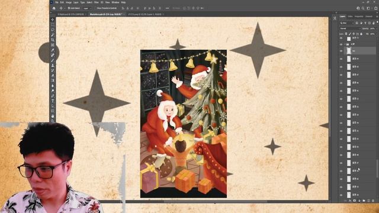Switch to the first document tab
Viewport: 379px width, 213px height.
pyautogui.click(x=71, y=14)
